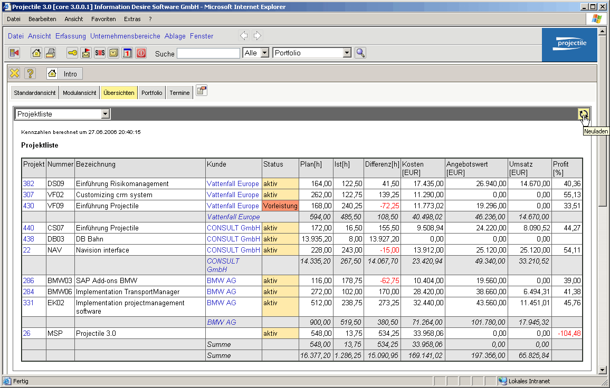
Task: Click the vertical scrollbar down arrow
Action: [603, 370]
